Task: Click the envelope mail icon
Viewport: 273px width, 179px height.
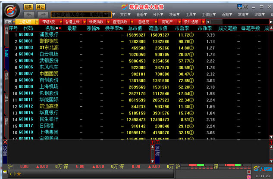Action: pos(5,172)
